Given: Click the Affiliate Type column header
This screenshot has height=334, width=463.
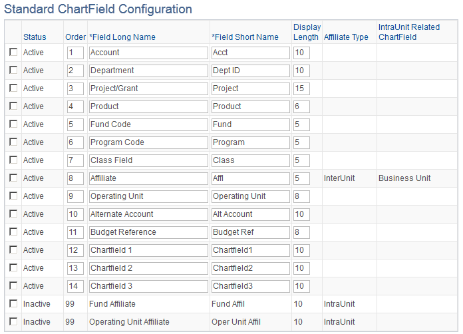Looking at the screenshot, I should point(346,37).
